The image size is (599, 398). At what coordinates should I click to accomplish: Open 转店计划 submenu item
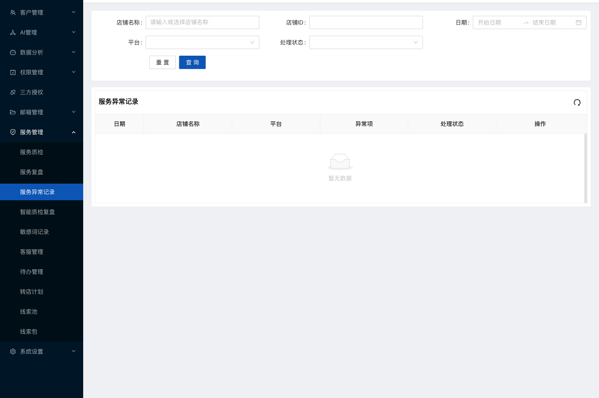click(x=42, y=292)
